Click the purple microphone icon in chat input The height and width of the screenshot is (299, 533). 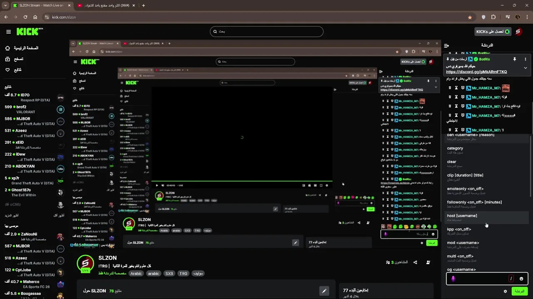(453, 279)
